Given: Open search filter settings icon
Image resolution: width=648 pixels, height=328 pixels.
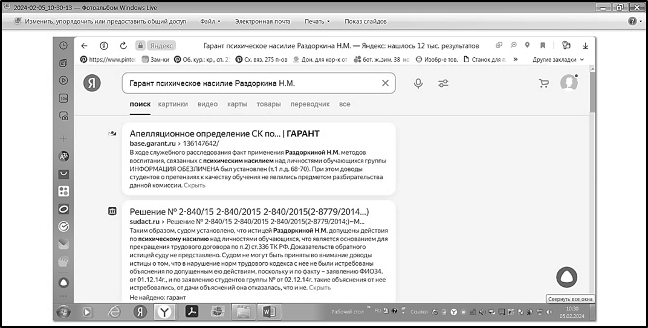Looking at the screenshot, I should tap(444, 83).
